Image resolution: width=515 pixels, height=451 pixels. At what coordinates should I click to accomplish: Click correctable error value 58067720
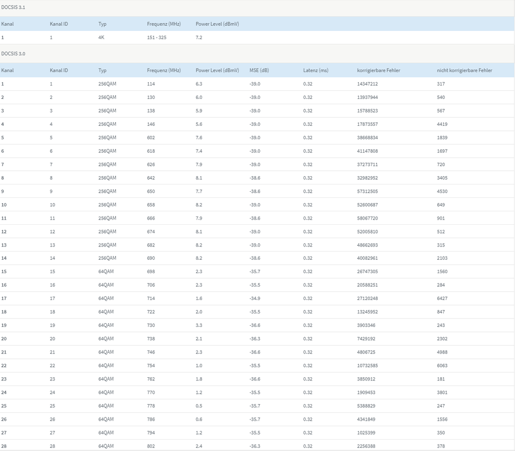pos(367,218)
